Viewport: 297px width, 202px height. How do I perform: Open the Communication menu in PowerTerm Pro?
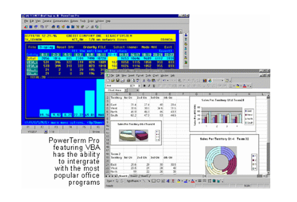tap(61, 21)
